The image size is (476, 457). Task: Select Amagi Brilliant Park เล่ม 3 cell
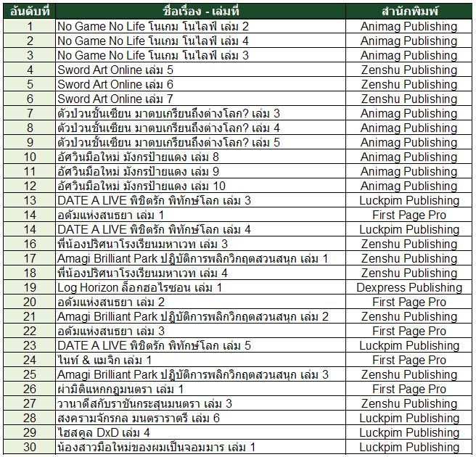coord(201,374)
